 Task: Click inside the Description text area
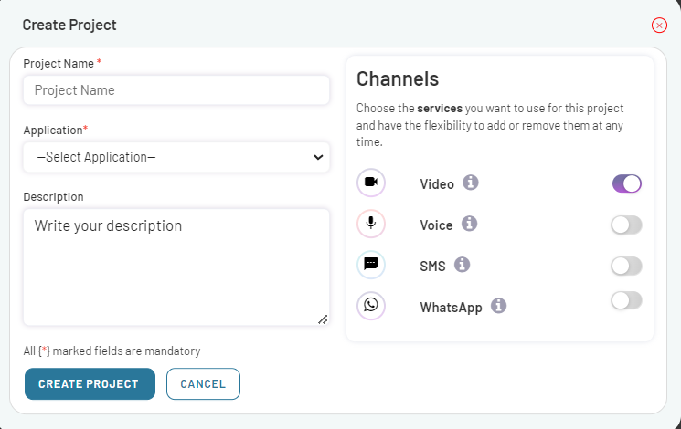click(176, 267)
